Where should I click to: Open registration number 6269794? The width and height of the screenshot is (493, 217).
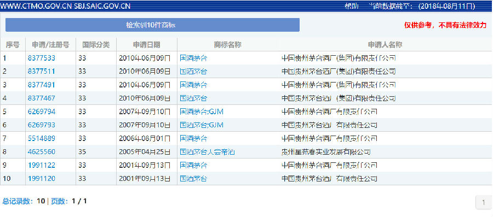coord(42,112)
